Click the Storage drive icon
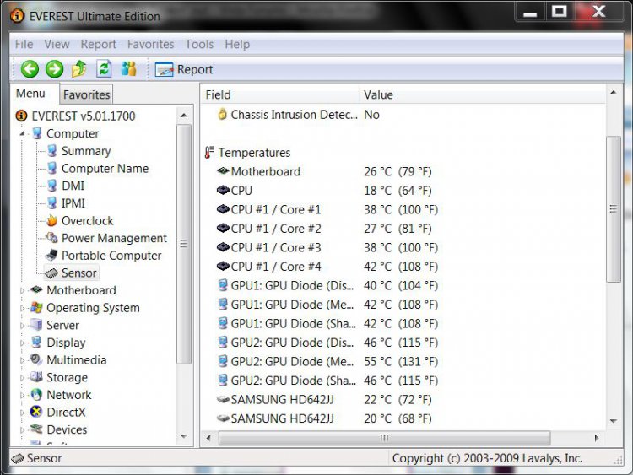Image resolution: width=633 pixels, height=475 pixels. [36, 376]
